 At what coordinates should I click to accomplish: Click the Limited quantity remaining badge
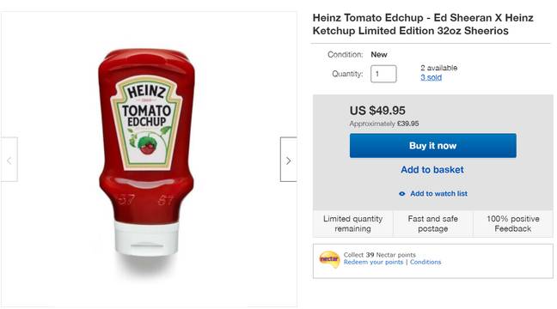click(x=352, y=223)
